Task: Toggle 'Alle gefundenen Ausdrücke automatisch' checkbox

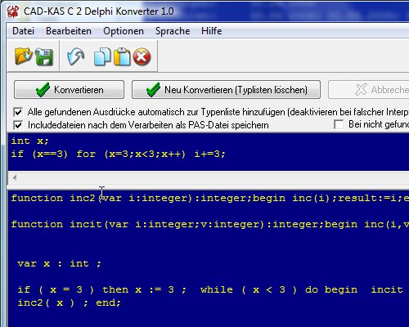Action: point(18,112)
